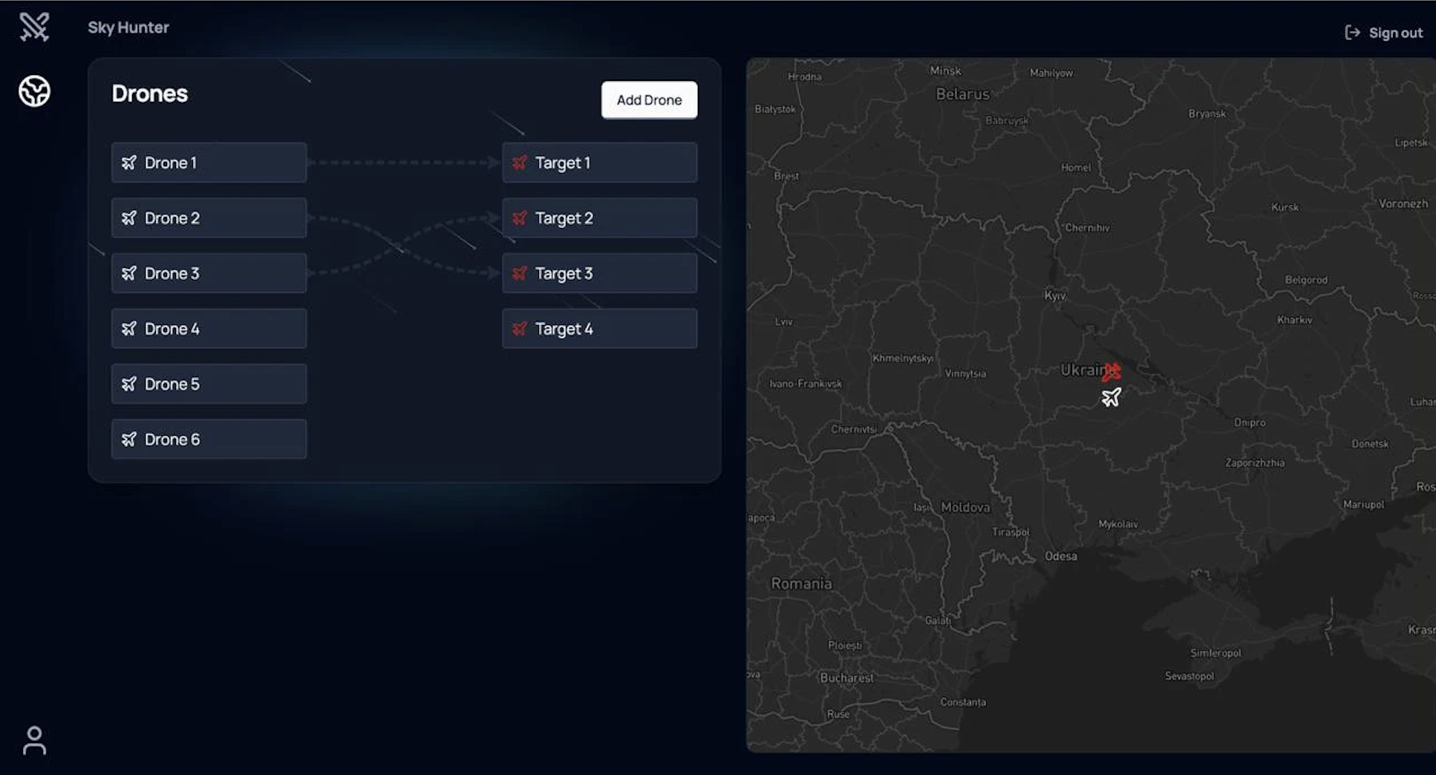Choose Target 3 item

coord(599,273)
